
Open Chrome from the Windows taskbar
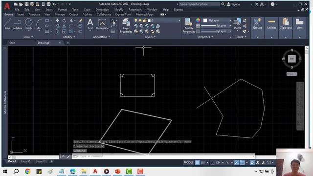pos(28,172)
